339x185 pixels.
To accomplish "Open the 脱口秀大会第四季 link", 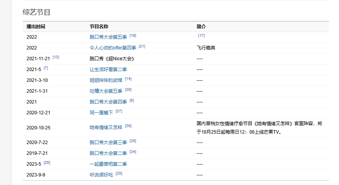I will 108,102.
